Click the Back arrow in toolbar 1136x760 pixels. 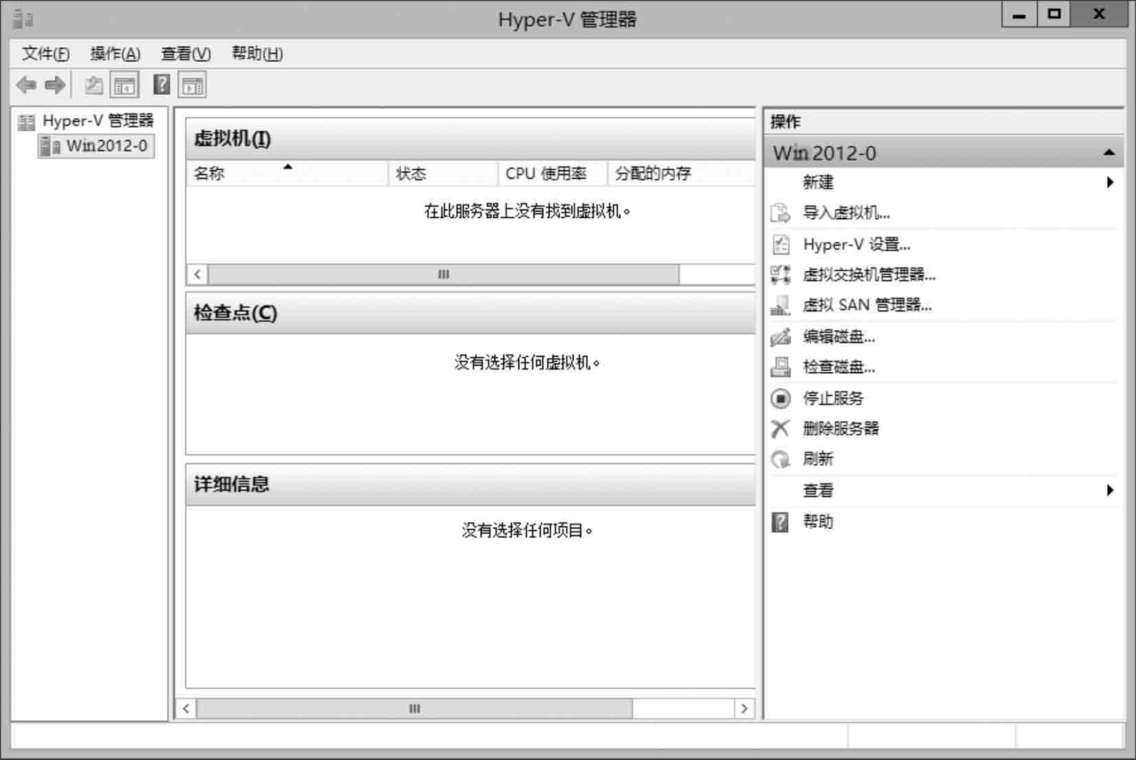coord(26,85)
